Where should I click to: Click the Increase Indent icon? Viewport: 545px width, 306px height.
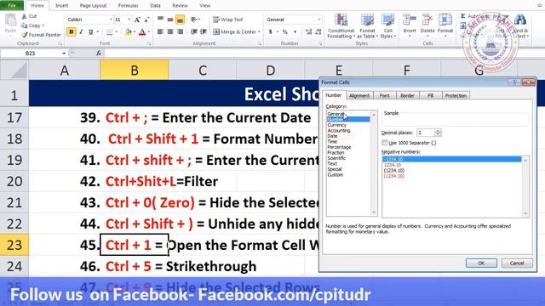(x=204, y=32)
